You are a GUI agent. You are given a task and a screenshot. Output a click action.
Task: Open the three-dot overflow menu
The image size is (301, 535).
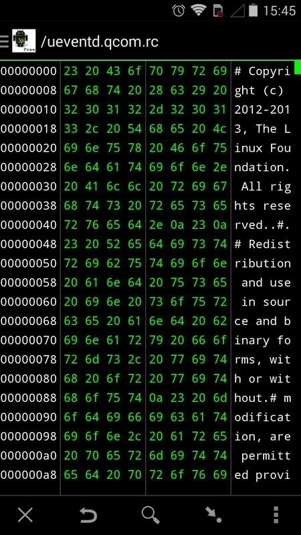[276, 515]
